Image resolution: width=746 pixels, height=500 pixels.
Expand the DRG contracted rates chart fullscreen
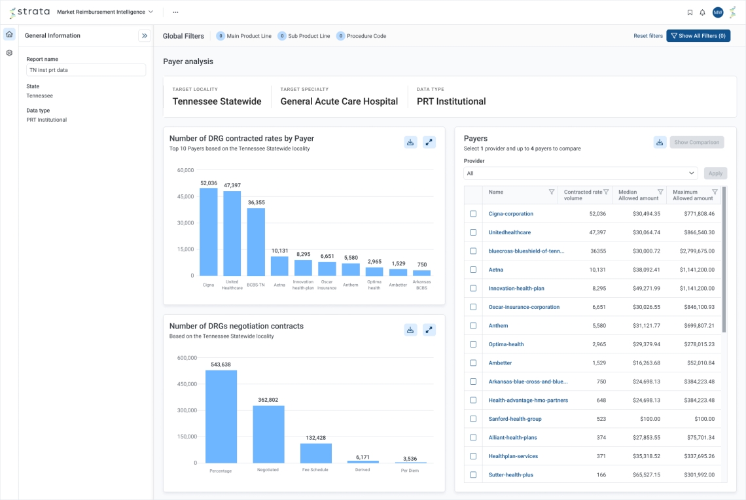[429, 141]
